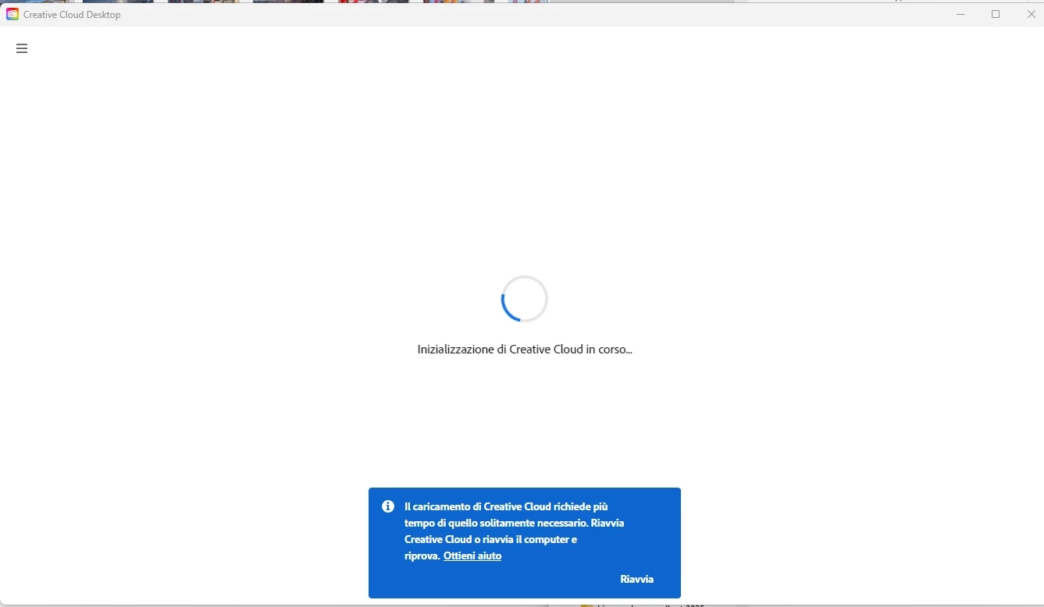Minimize the Creative Cloud Desktop window
The height and width of the screenshot is (607, 1044).
pos(960,14)
